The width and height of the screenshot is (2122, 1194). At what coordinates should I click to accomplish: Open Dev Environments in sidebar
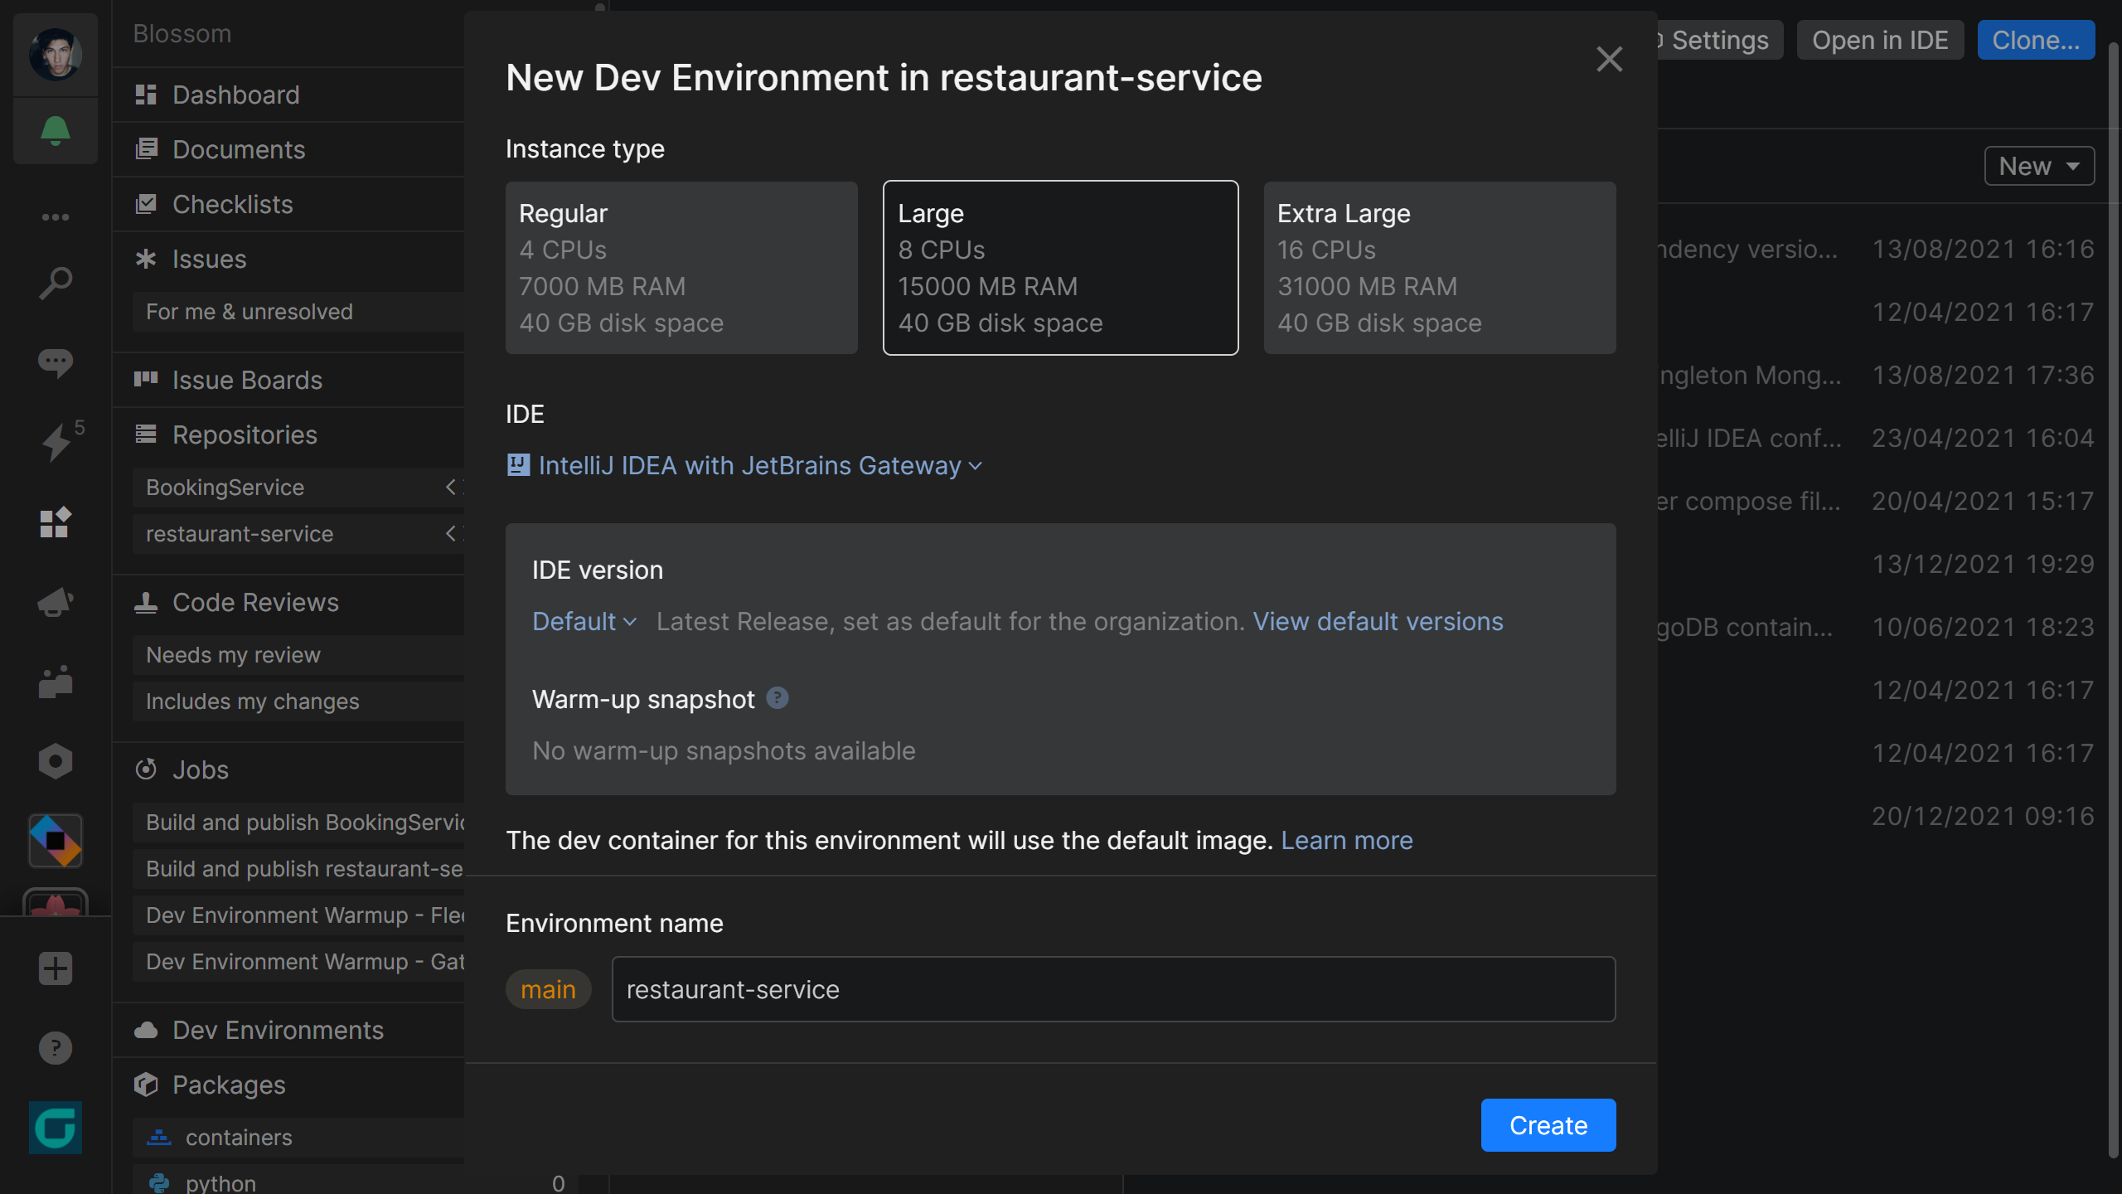click(278, 1030)
